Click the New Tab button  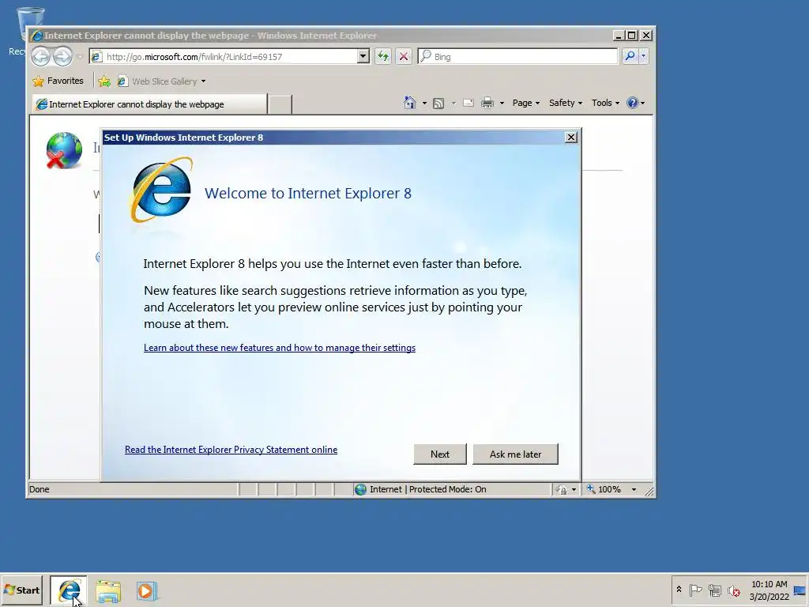click(280, 104)
